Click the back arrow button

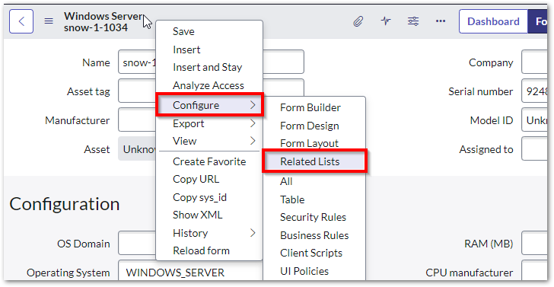click(21, 21)
